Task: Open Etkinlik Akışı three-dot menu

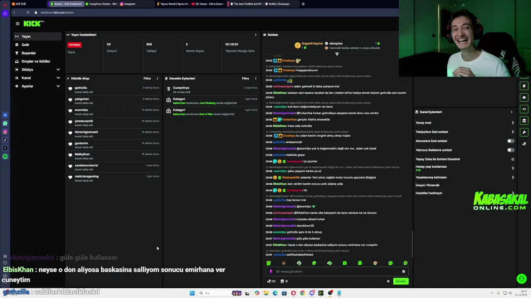Action: coord(157,78)
